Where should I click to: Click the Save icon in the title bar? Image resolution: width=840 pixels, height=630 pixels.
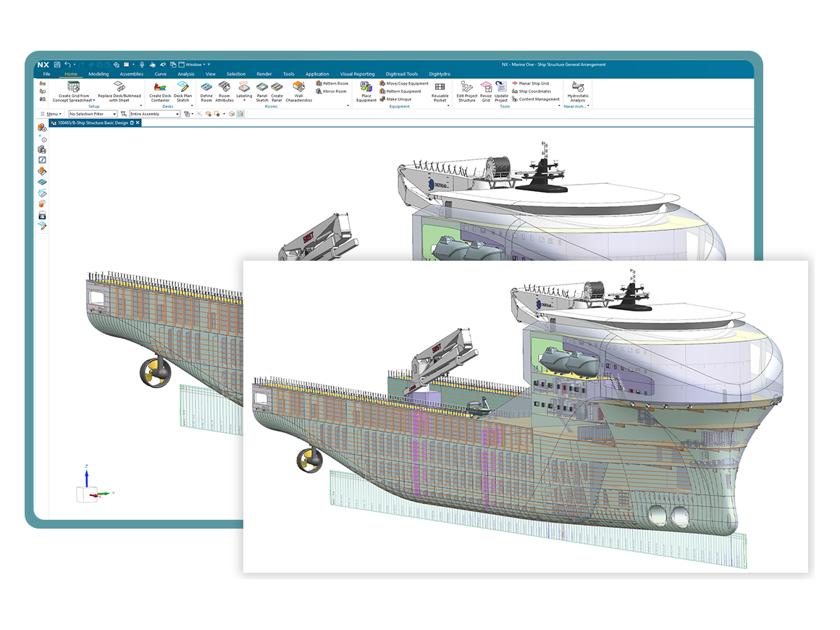coord(57,64)
